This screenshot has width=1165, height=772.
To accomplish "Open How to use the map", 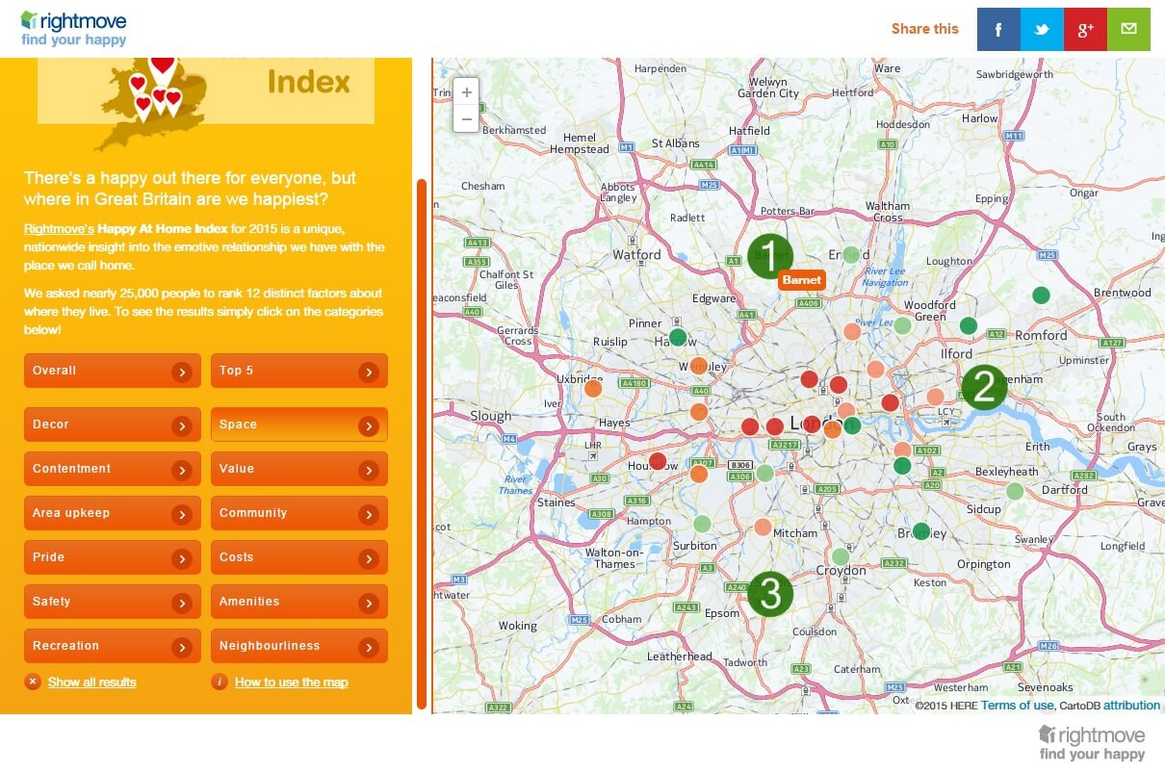I will pyautogui.click(x=291, y=682).
